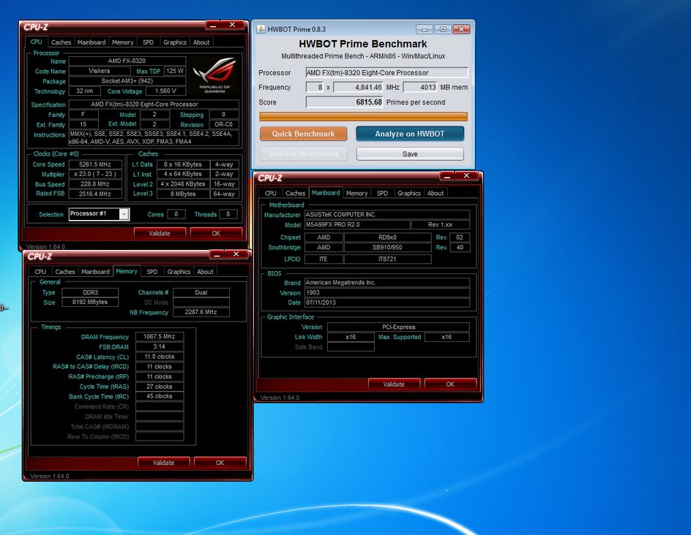Click the Package value Socket AM3+ (942)
This screenshot has width=691, height=535.
pyautogui.click(x=127, y=81)
